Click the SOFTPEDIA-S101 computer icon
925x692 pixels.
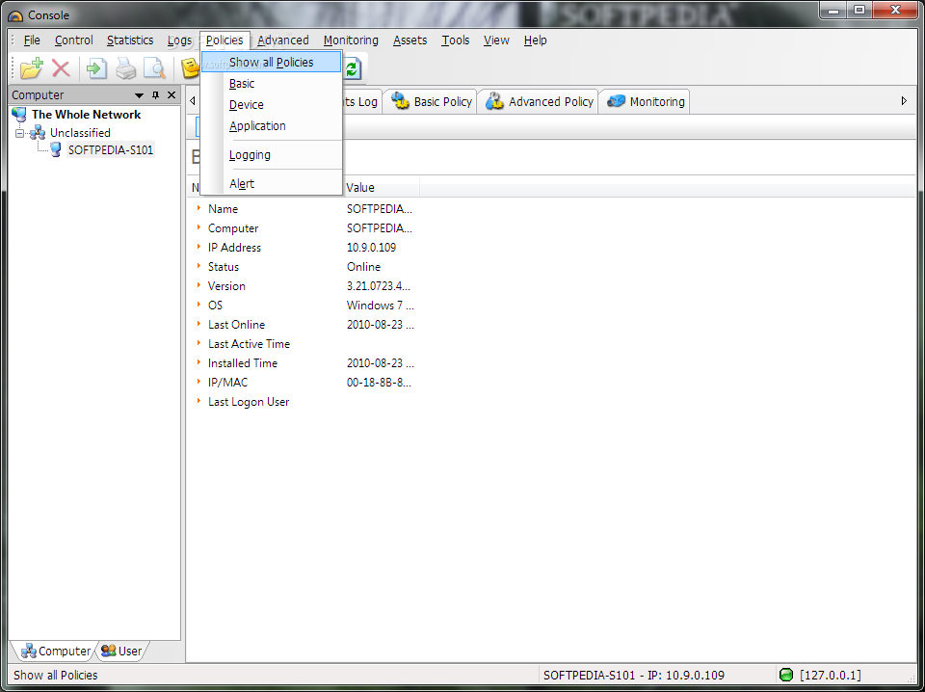pyautogui.click(x=56, y=149)
